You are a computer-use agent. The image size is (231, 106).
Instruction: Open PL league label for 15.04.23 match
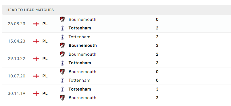pyautogui.click(x=45, y=41)
